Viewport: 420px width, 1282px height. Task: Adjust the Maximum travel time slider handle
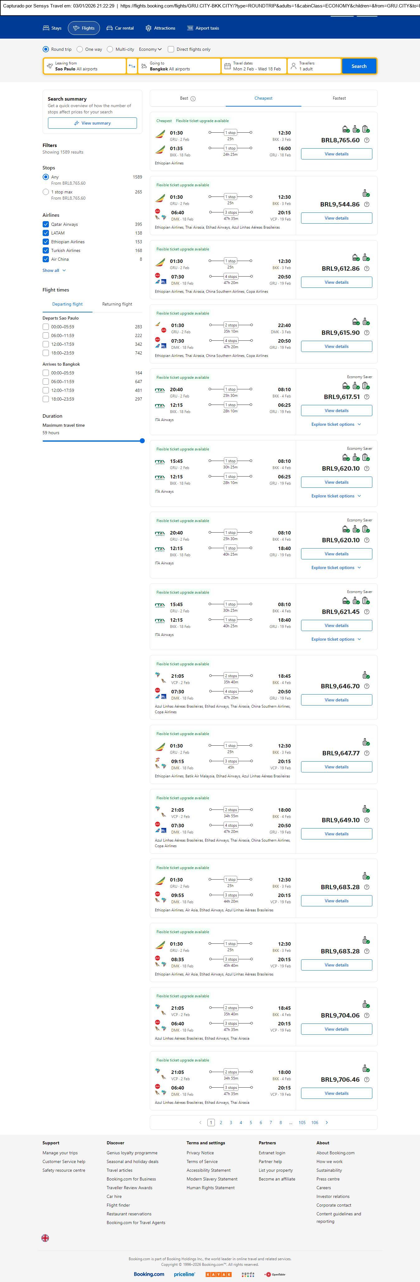[142, 441]
